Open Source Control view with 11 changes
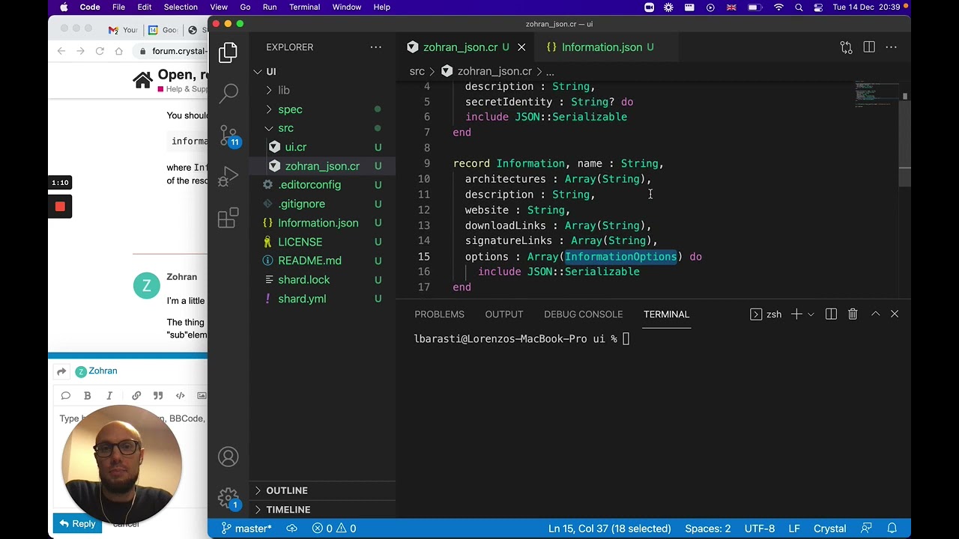 click(229, 135)
